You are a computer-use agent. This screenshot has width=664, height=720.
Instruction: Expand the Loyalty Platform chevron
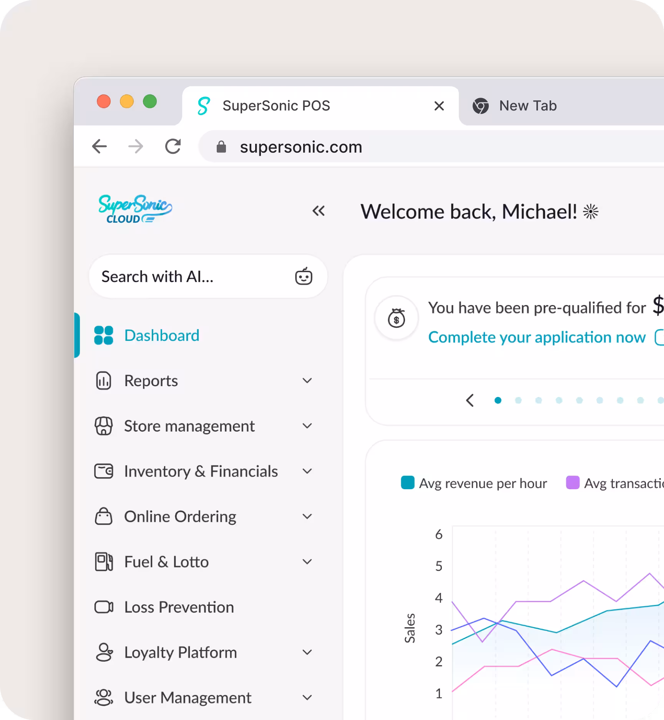click(x=307, y=652)
